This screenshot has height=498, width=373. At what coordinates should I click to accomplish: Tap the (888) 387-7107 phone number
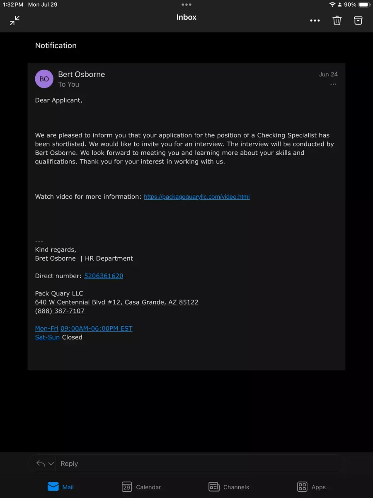tap(60, 311)
